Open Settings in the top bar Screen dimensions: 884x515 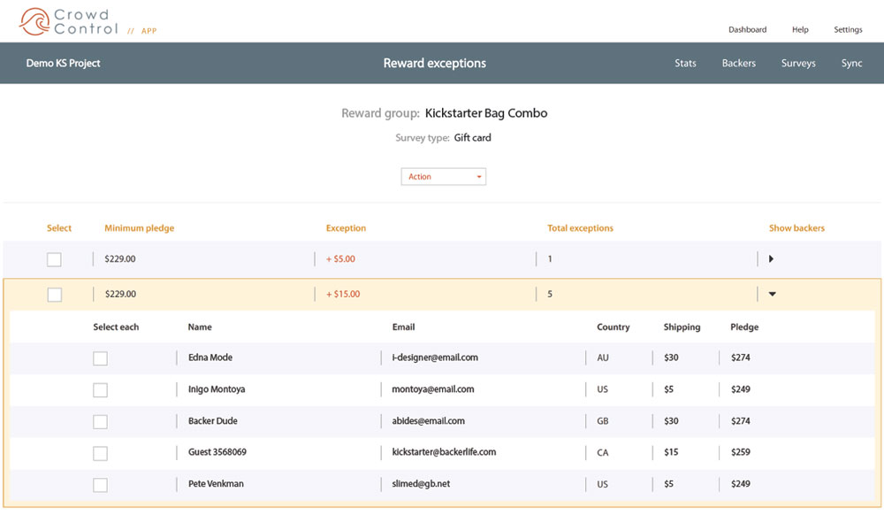point(848,29)
